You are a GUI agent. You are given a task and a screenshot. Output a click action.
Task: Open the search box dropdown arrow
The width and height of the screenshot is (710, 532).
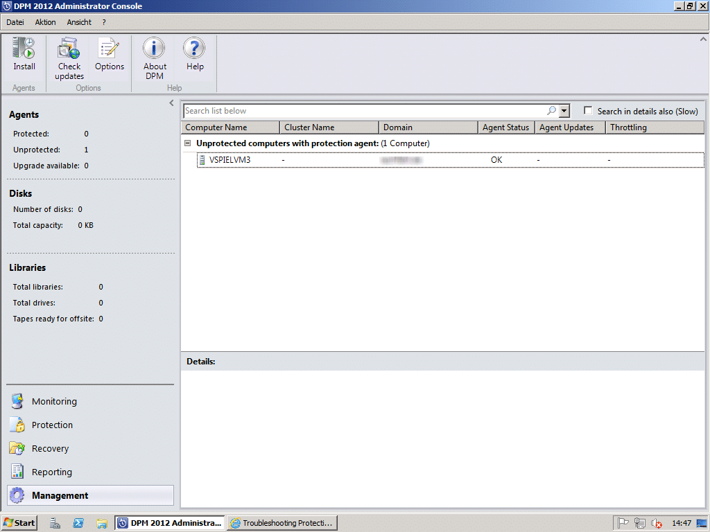564,110
